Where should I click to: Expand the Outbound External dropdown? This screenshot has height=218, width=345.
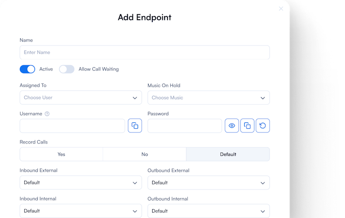[208, 183]
